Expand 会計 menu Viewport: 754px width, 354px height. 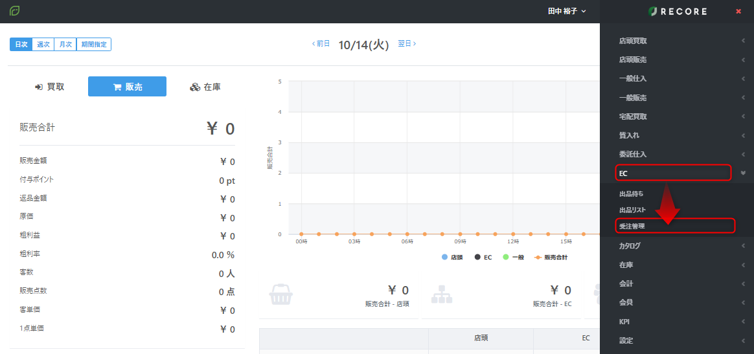tap(677, 284)
